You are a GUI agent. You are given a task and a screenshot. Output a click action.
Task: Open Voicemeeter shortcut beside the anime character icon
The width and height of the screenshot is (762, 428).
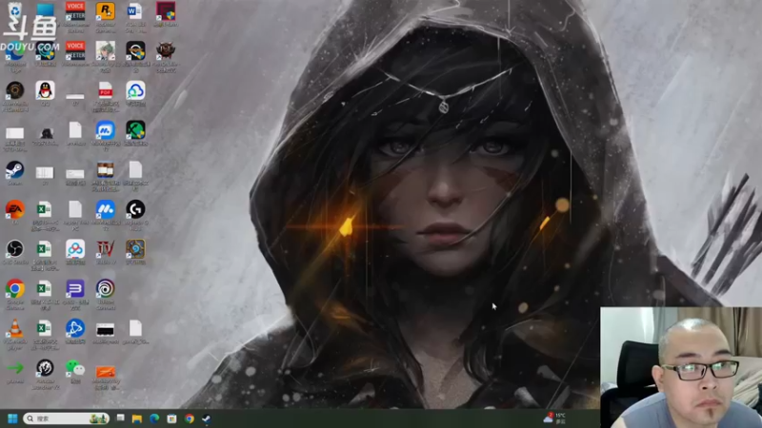pyautogui.click(x=75, y=50)
